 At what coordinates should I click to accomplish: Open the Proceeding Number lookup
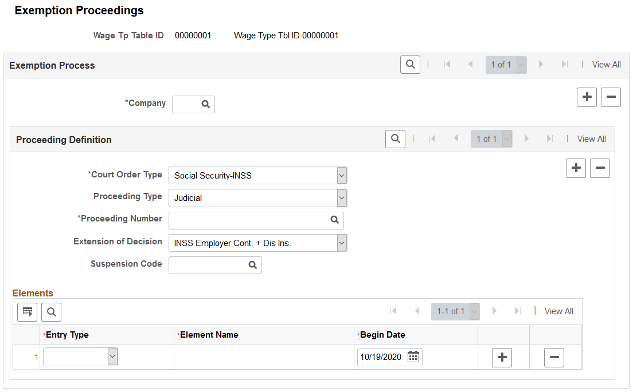point(335,220)
